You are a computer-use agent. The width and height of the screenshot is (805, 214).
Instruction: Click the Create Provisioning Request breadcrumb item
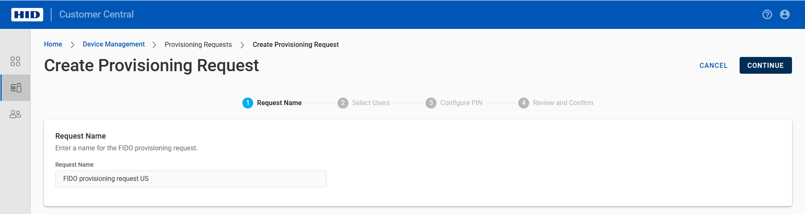296,45
